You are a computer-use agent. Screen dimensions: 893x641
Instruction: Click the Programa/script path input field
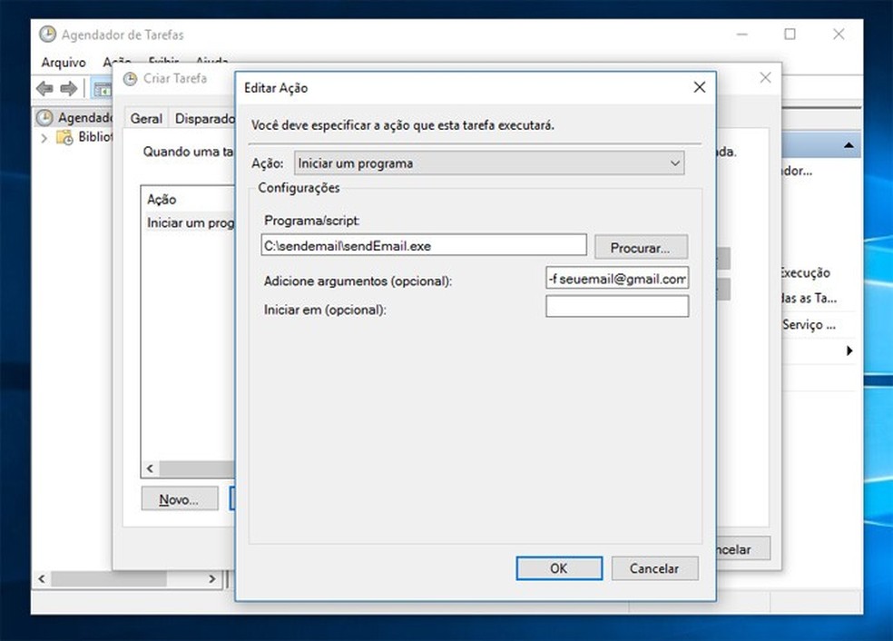[x=424, y=245]
